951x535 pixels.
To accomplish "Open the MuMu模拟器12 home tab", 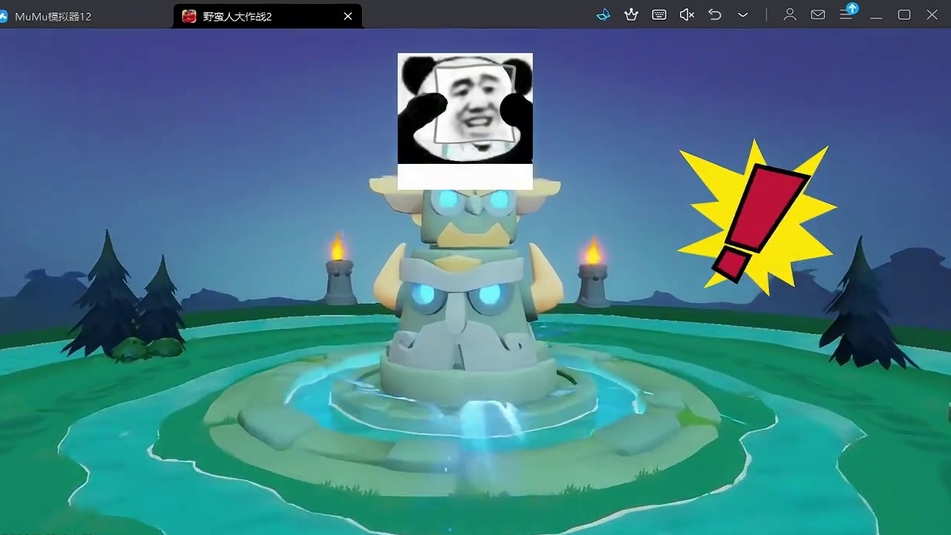I will pos(53,16).
